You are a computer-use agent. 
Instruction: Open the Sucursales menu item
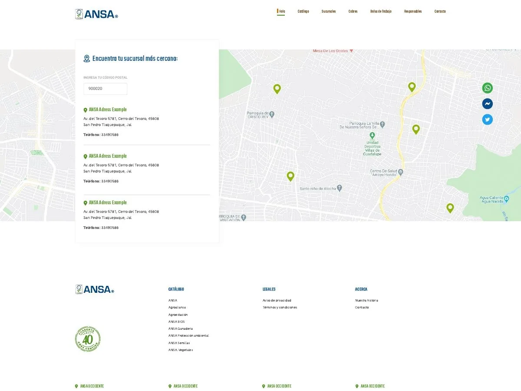[329, 11]
